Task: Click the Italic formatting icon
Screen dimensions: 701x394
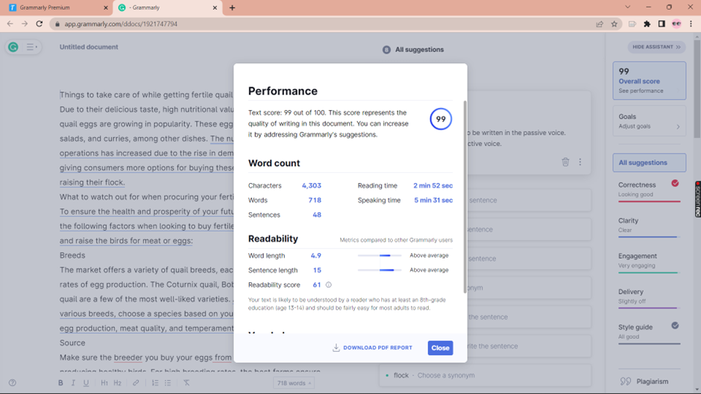Action: pyautogui.click(x=73, y=383)
